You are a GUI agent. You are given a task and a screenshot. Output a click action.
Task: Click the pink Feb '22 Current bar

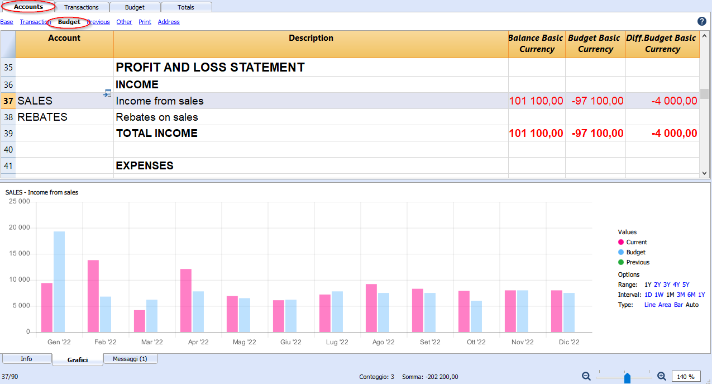click(93, 296)
